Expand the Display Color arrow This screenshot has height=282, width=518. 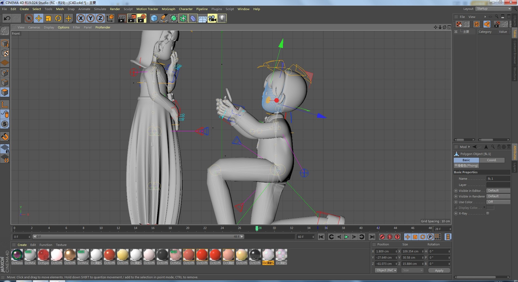click(x=485, y=207)
